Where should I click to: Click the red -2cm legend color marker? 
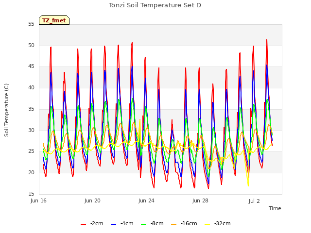click(83, 224)
